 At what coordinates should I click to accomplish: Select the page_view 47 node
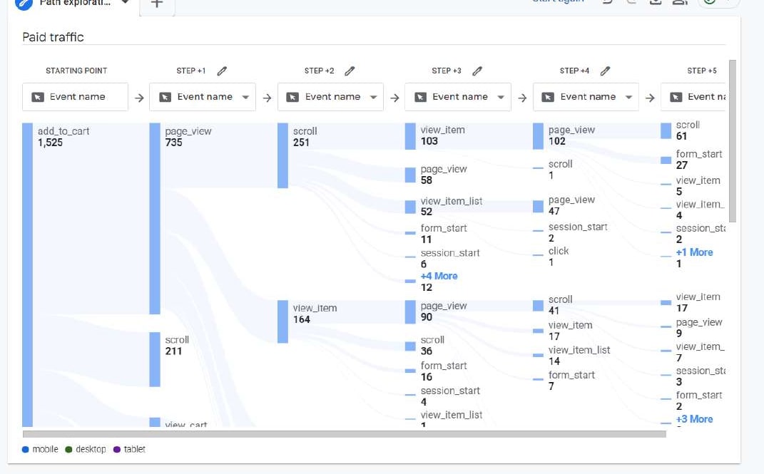(x=538, y=206)
